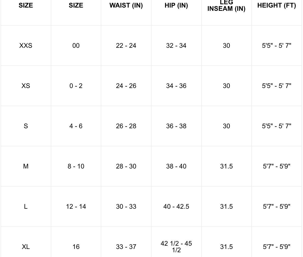Click the WAIST (IN) column header
The image size is (303, 257).
click(x=126, y=6)
